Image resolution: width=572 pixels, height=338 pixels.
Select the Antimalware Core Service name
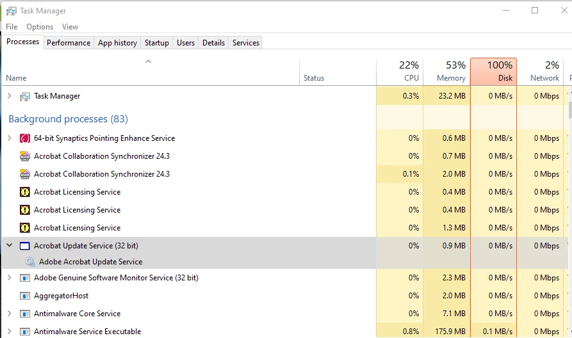[78, 314]
